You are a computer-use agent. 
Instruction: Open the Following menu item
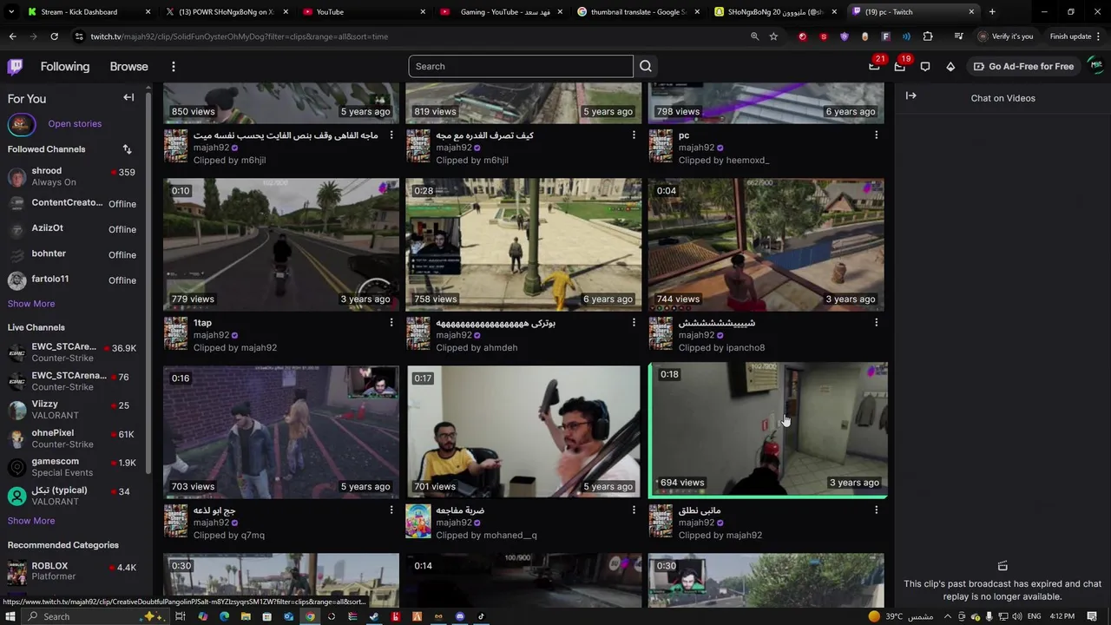click(x=65, y=67)
